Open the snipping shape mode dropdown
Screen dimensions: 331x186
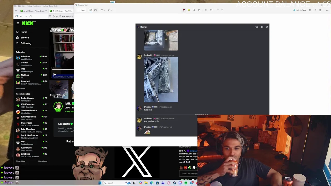(103, 10)
